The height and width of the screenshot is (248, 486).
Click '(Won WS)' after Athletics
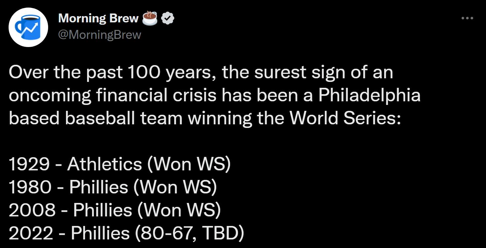pyautogui.click(x=188, y=164)
